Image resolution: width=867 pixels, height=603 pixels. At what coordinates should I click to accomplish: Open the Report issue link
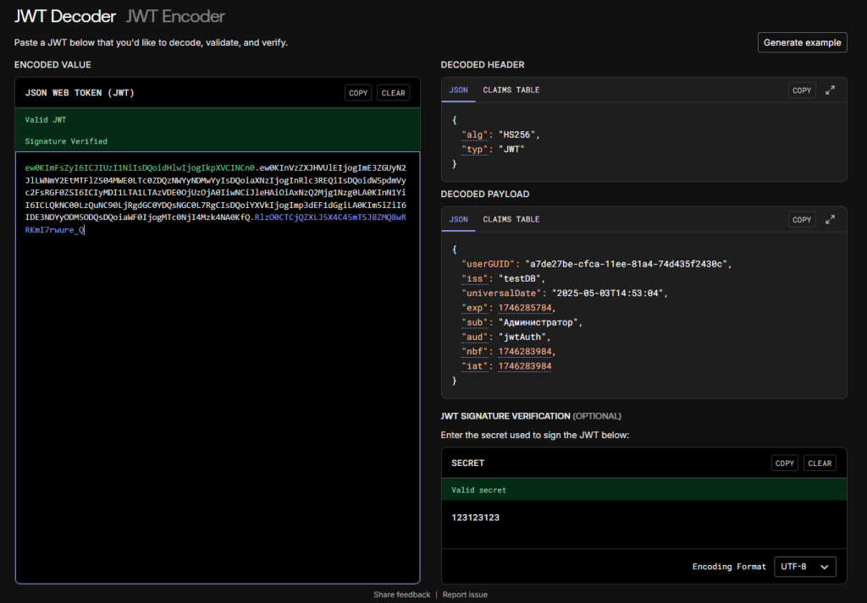tap(465, 595)
